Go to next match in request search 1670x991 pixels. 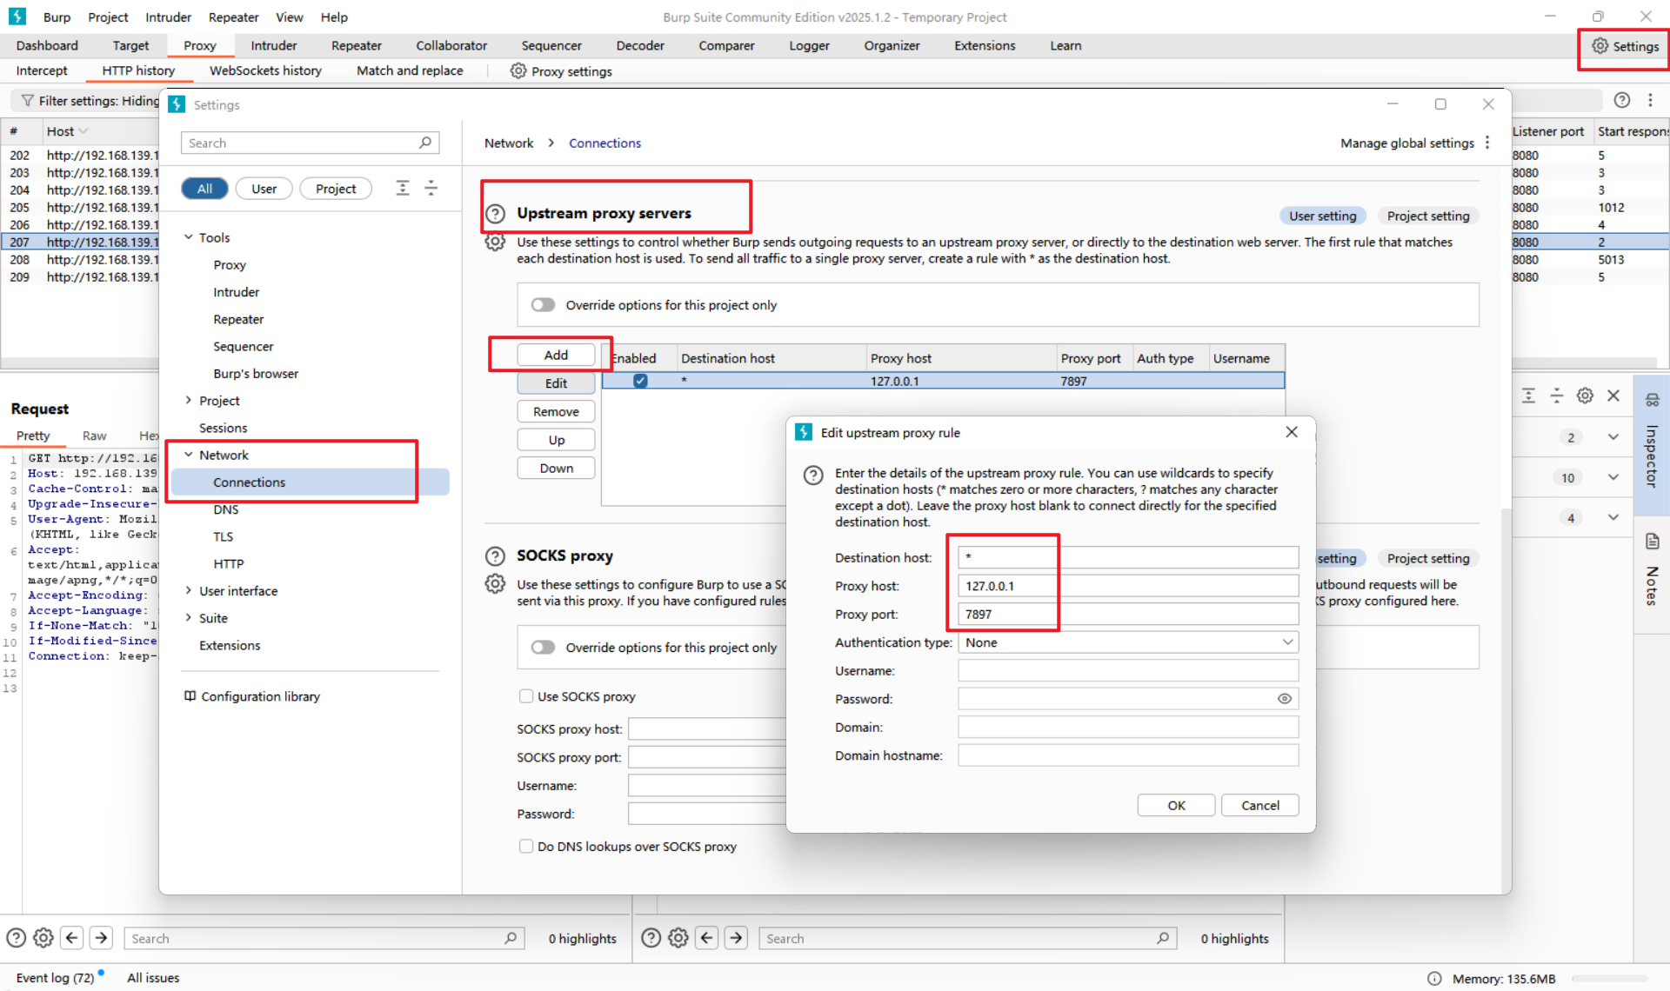coord(101,938)
